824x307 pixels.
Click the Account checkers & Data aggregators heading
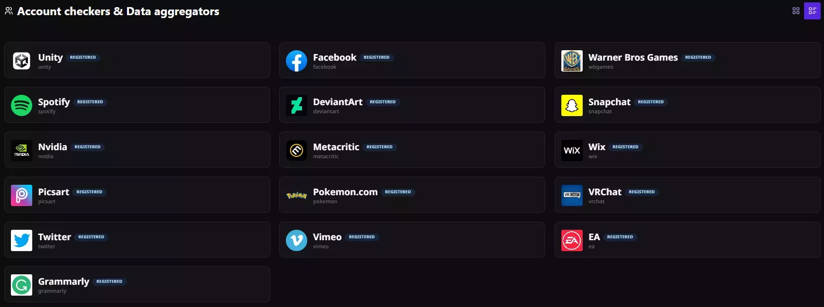(118, 11)
